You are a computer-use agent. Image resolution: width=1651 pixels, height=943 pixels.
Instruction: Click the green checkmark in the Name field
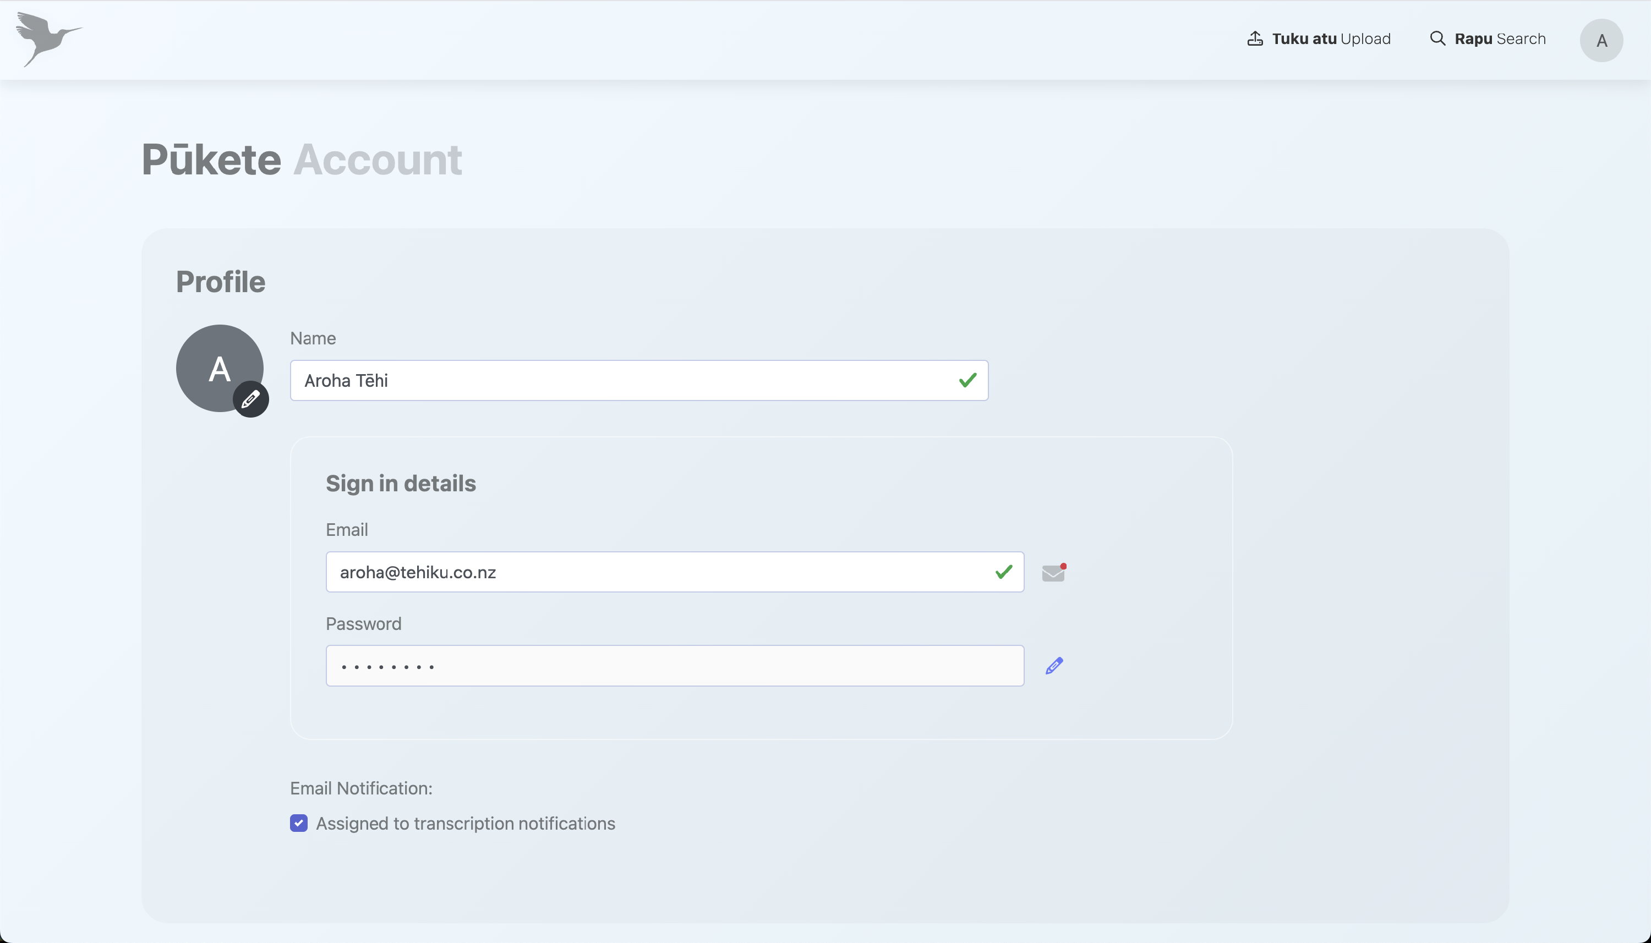(967, 380)
